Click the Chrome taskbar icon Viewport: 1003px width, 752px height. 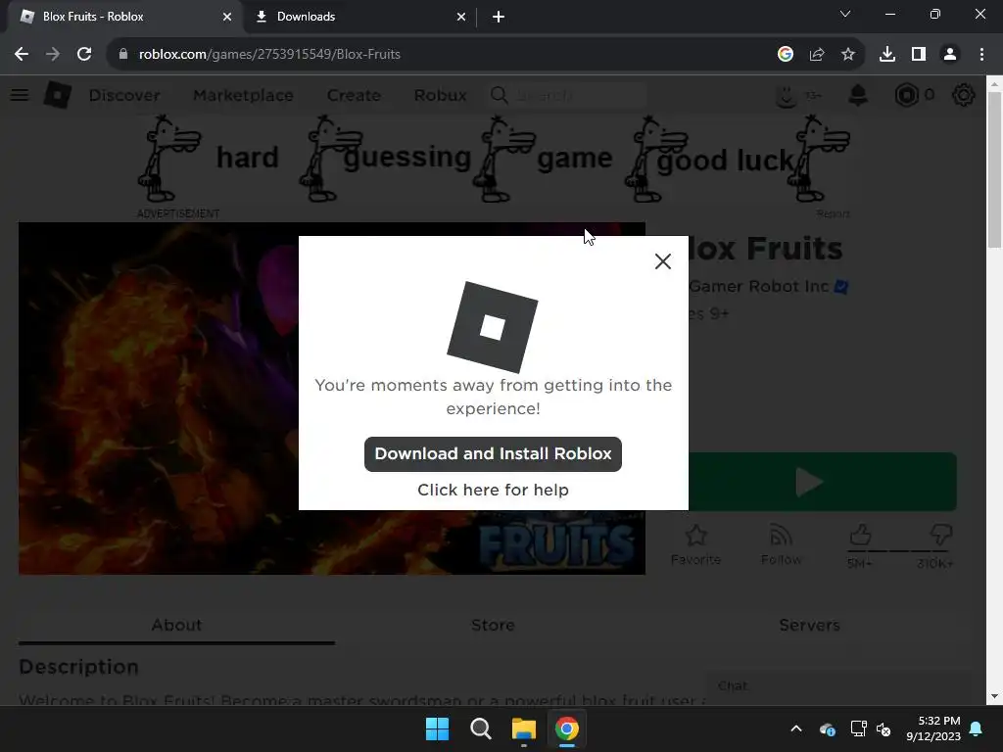tap(567, 728)
